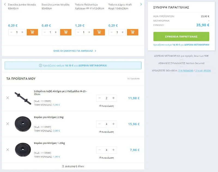Open the barbell handle product thumbnail
The height and width of the screenshot is (172, 218).
[x=23, y=98]
